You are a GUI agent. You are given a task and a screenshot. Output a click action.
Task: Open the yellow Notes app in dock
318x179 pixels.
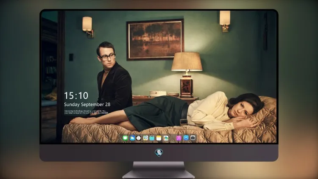click(159, 138)
